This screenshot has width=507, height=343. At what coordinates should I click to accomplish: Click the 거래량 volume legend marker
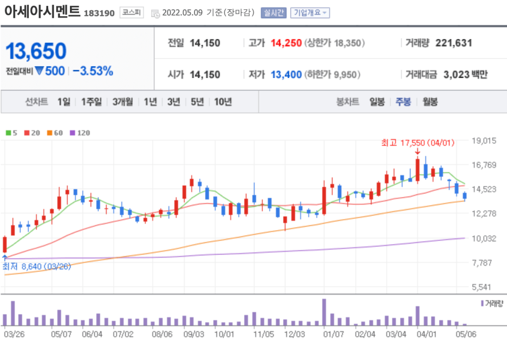492,303
